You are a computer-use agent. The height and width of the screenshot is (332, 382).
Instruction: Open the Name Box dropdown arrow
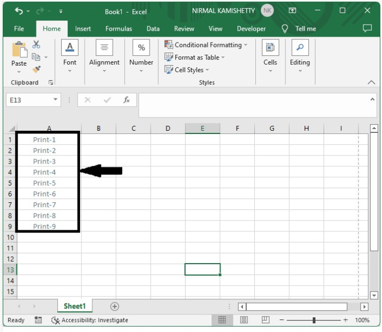(x=56, y=100)
